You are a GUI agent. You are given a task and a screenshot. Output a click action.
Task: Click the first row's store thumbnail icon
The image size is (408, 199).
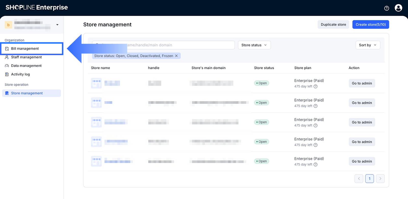click(x=96, y=83)
